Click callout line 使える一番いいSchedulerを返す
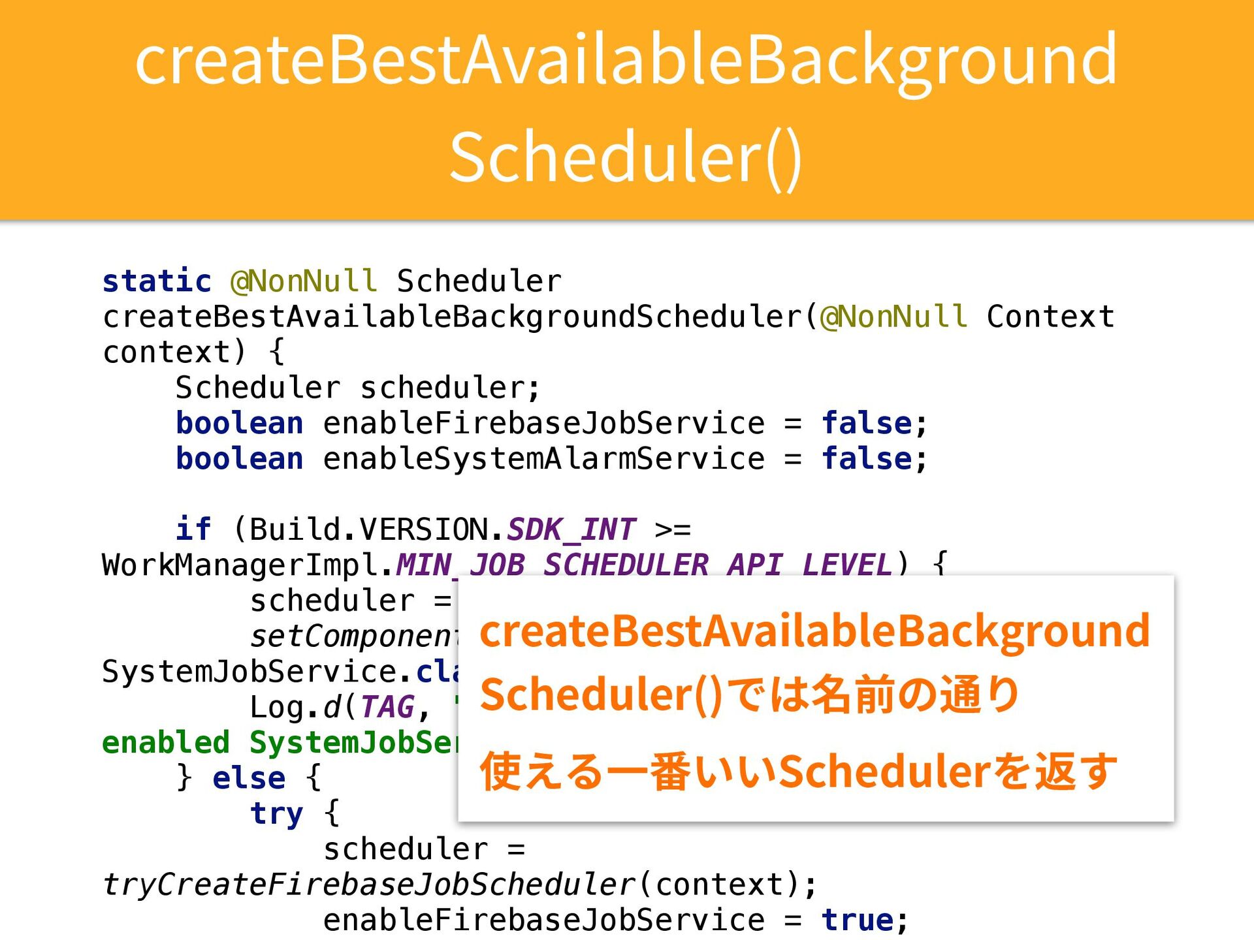 [798, 771]
